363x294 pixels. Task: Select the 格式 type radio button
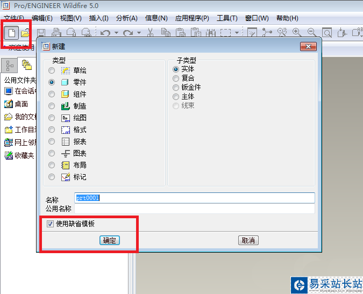(52, 130)
